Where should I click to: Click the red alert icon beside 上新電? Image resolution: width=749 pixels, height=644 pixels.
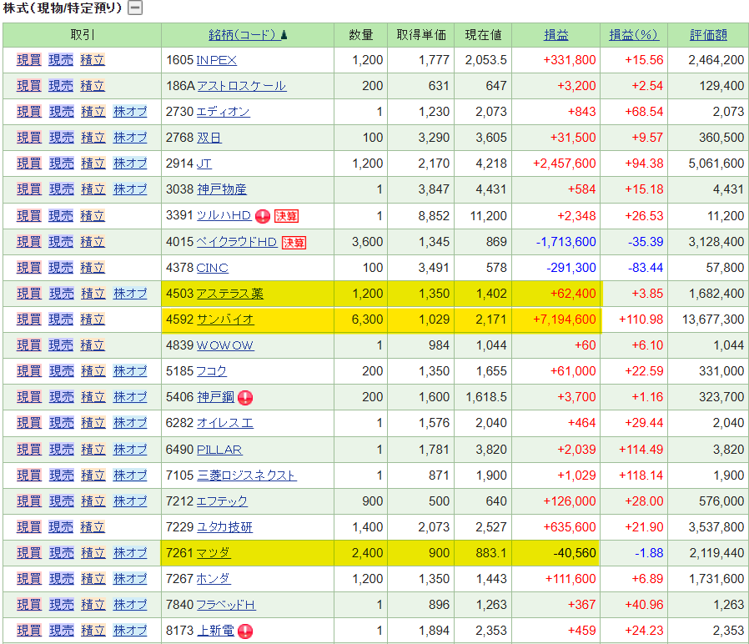click(245, 631)
